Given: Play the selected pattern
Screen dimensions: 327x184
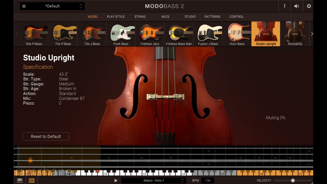Looking at the screenshot, I should point(116,180).
